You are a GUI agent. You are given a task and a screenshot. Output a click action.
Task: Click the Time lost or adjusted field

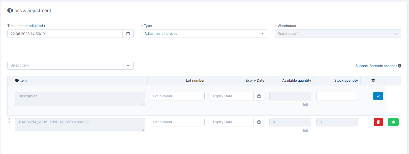point(65,34)
